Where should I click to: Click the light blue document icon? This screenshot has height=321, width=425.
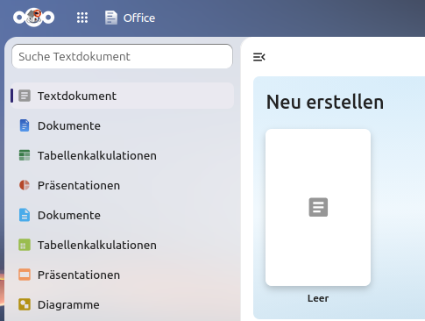[25, 215]
